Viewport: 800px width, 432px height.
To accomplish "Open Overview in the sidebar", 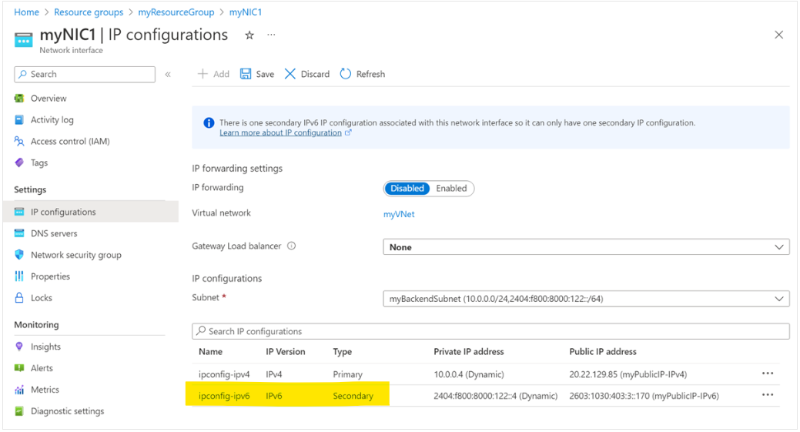I will point(49,99).
